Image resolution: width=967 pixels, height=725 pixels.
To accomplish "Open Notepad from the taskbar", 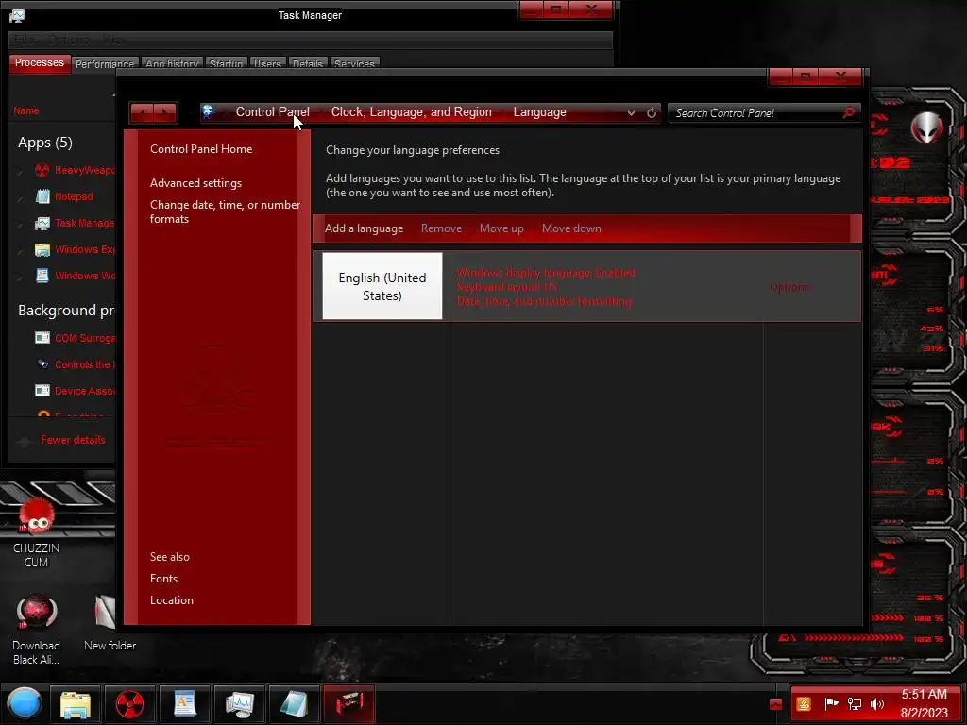I will point(294,704).
